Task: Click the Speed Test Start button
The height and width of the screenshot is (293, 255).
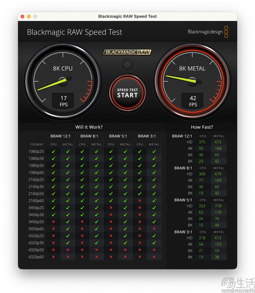Action: coord(127,93)
